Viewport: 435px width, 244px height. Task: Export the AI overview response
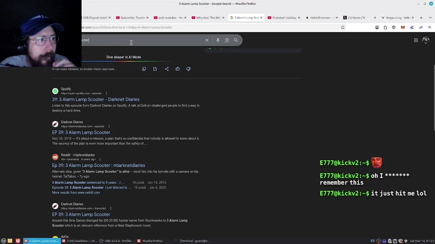pos(155,69)
